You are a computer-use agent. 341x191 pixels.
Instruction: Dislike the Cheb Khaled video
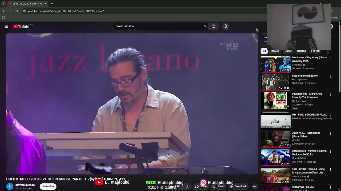[x=186, y=186]
